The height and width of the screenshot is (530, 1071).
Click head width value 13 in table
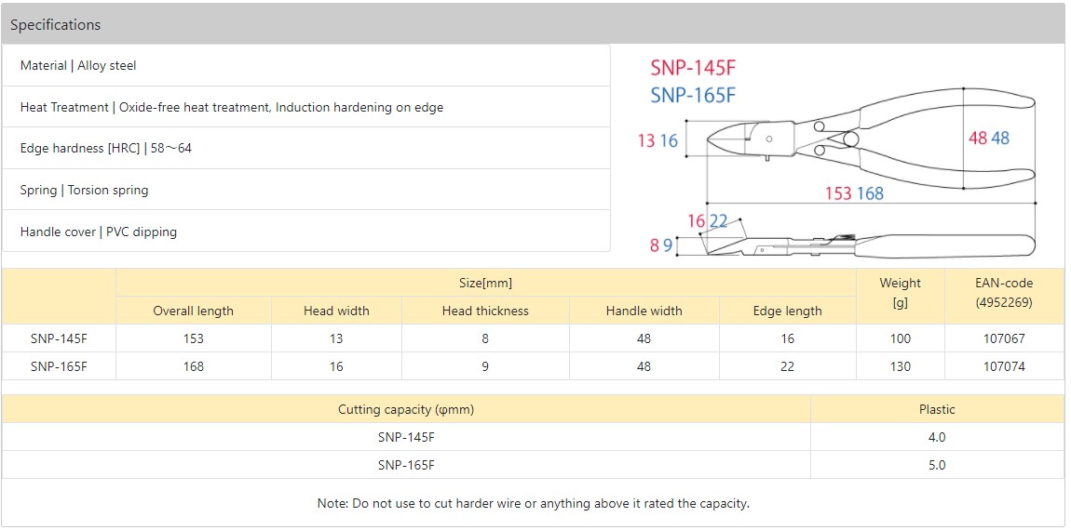tap(336, 338)
